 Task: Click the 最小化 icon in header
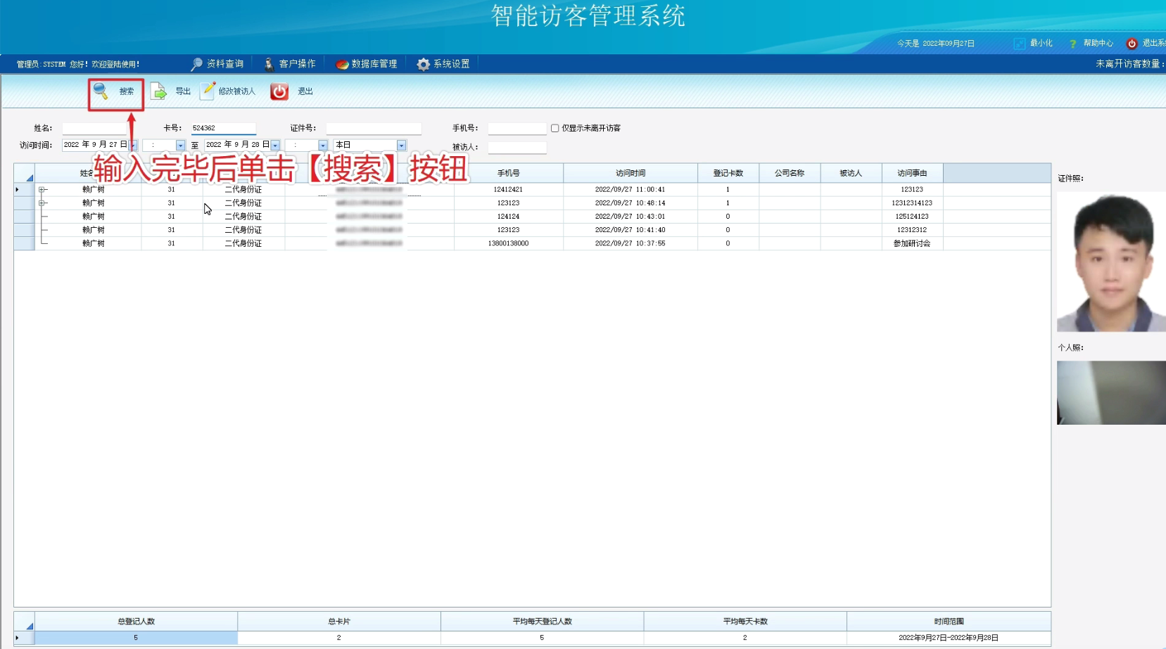1019,44
